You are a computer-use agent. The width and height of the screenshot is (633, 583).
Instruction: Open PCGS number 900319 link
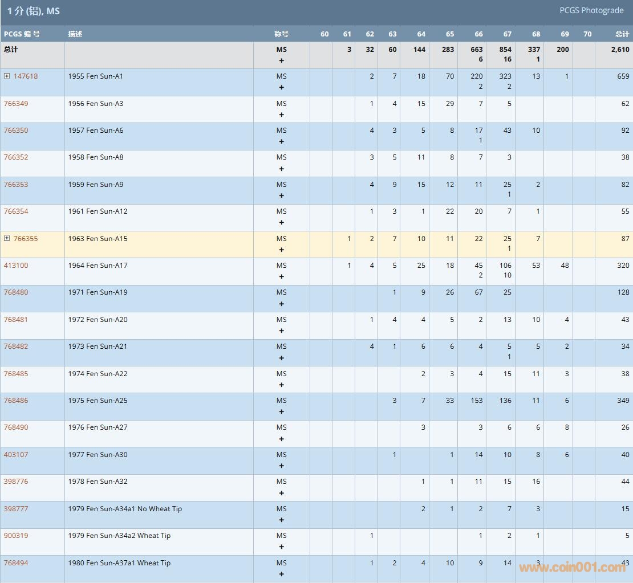(16, 535)
